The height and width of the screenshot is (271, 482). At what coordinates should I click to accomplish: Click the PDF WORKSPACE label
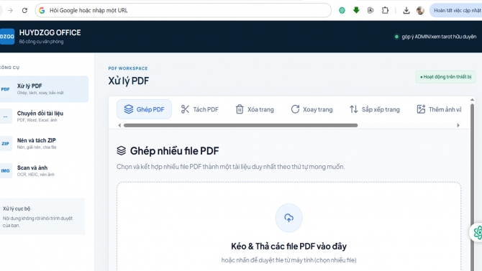(128, 68)
